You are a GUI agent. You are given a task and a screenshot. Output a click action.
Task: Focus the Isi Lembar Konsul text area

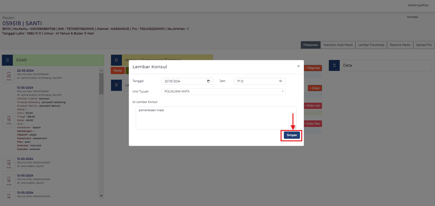pos(216,118)
